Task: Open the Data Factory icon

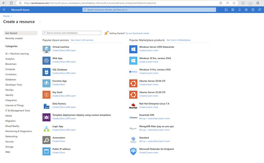Action: click(x=46, y=106)
